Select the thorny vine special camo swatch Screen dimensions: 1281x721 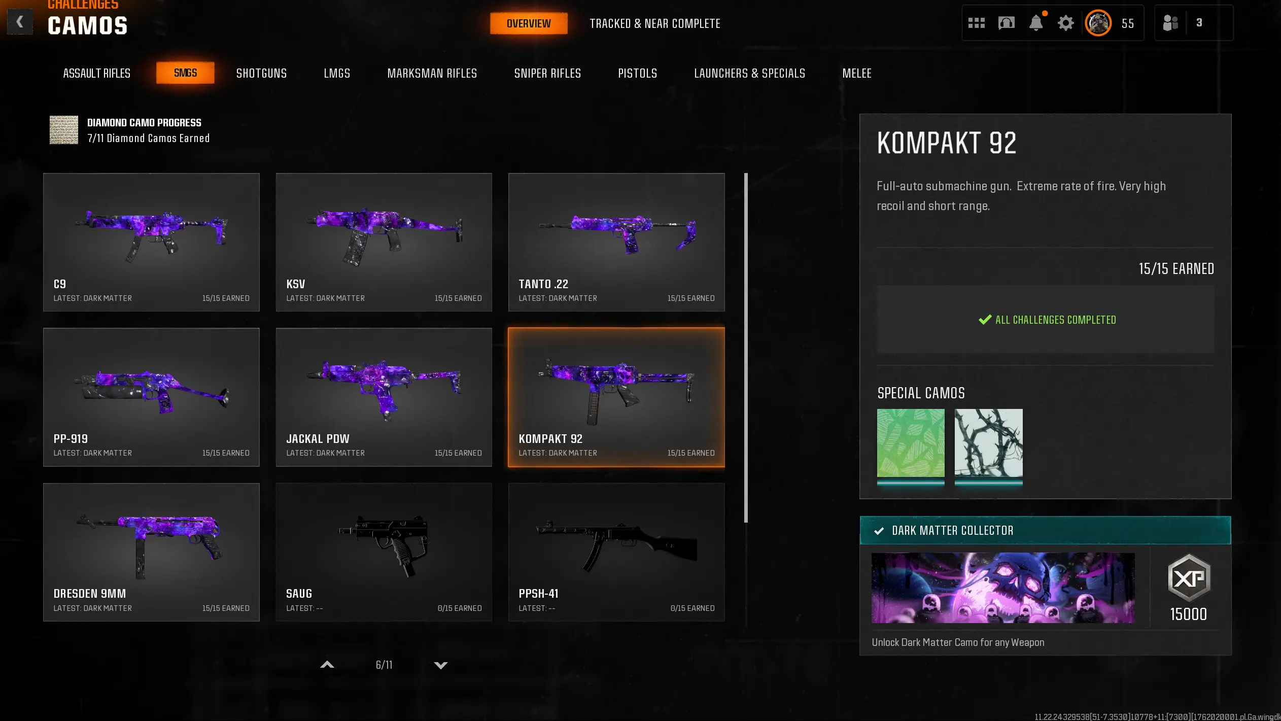pos(988,443)
